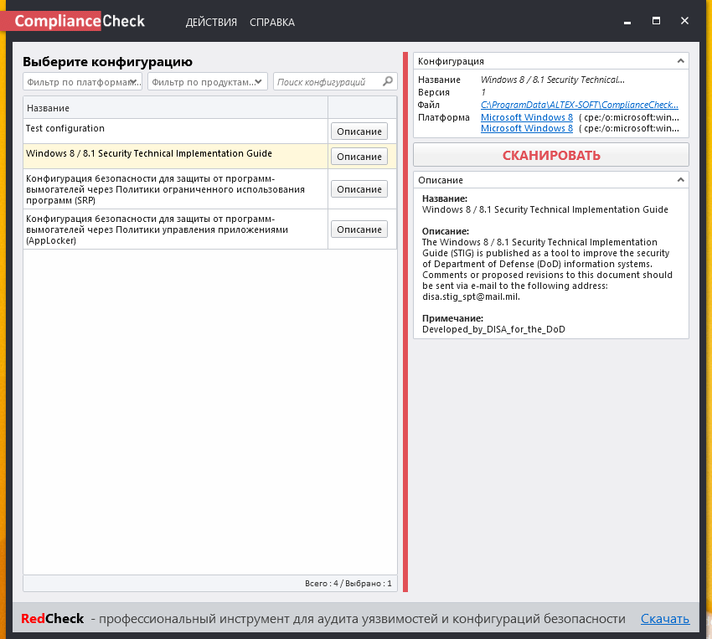Show description for the AppLocker configuration

(359, 229)
